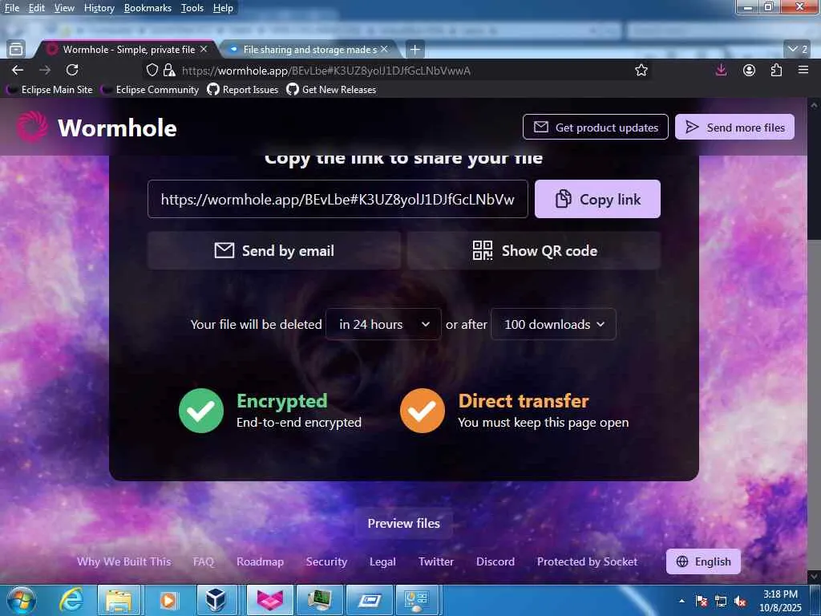Open the English language selector
Image resolution: width=821 pixels, height=616 pixels.
(x=703, y=561)
